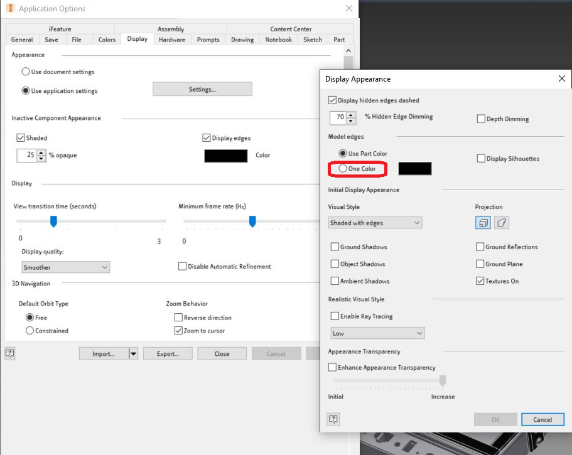Select Use Part Color radio button
The height and width of the screenshot is (455, 572).
point(343,154)
